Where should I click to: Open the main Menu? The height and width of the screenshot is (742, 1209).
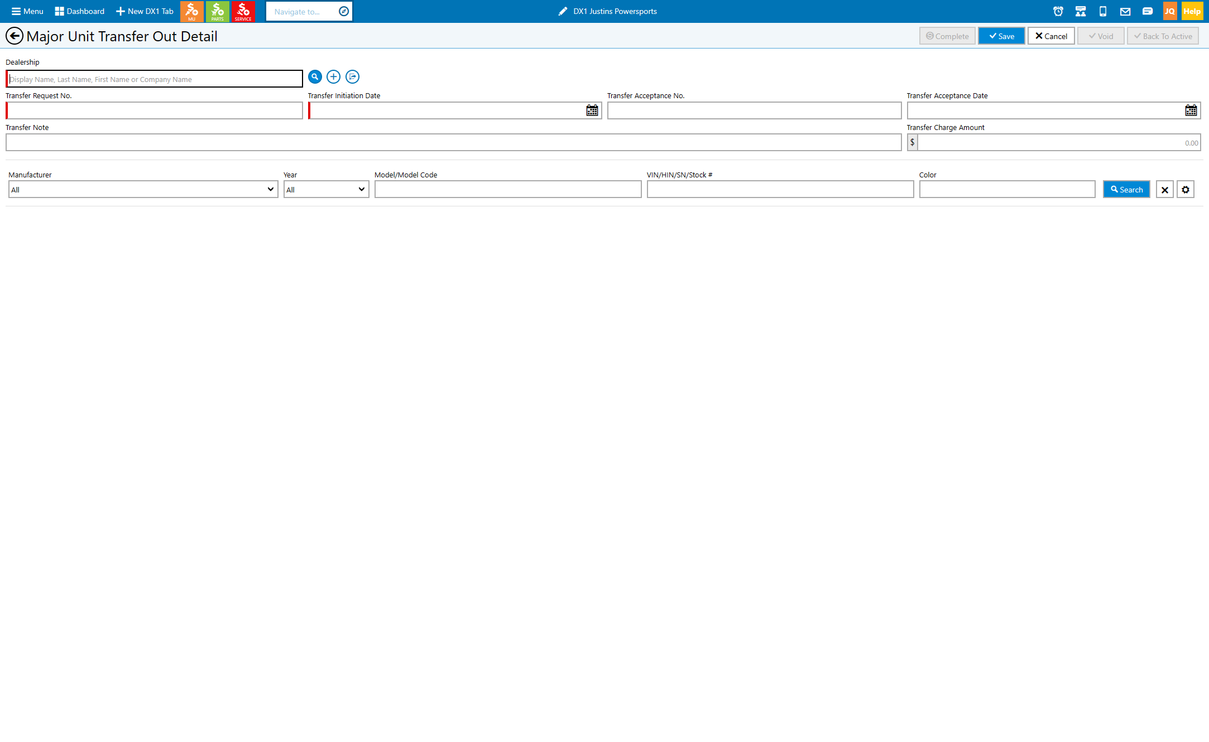[x=27, y=11]
